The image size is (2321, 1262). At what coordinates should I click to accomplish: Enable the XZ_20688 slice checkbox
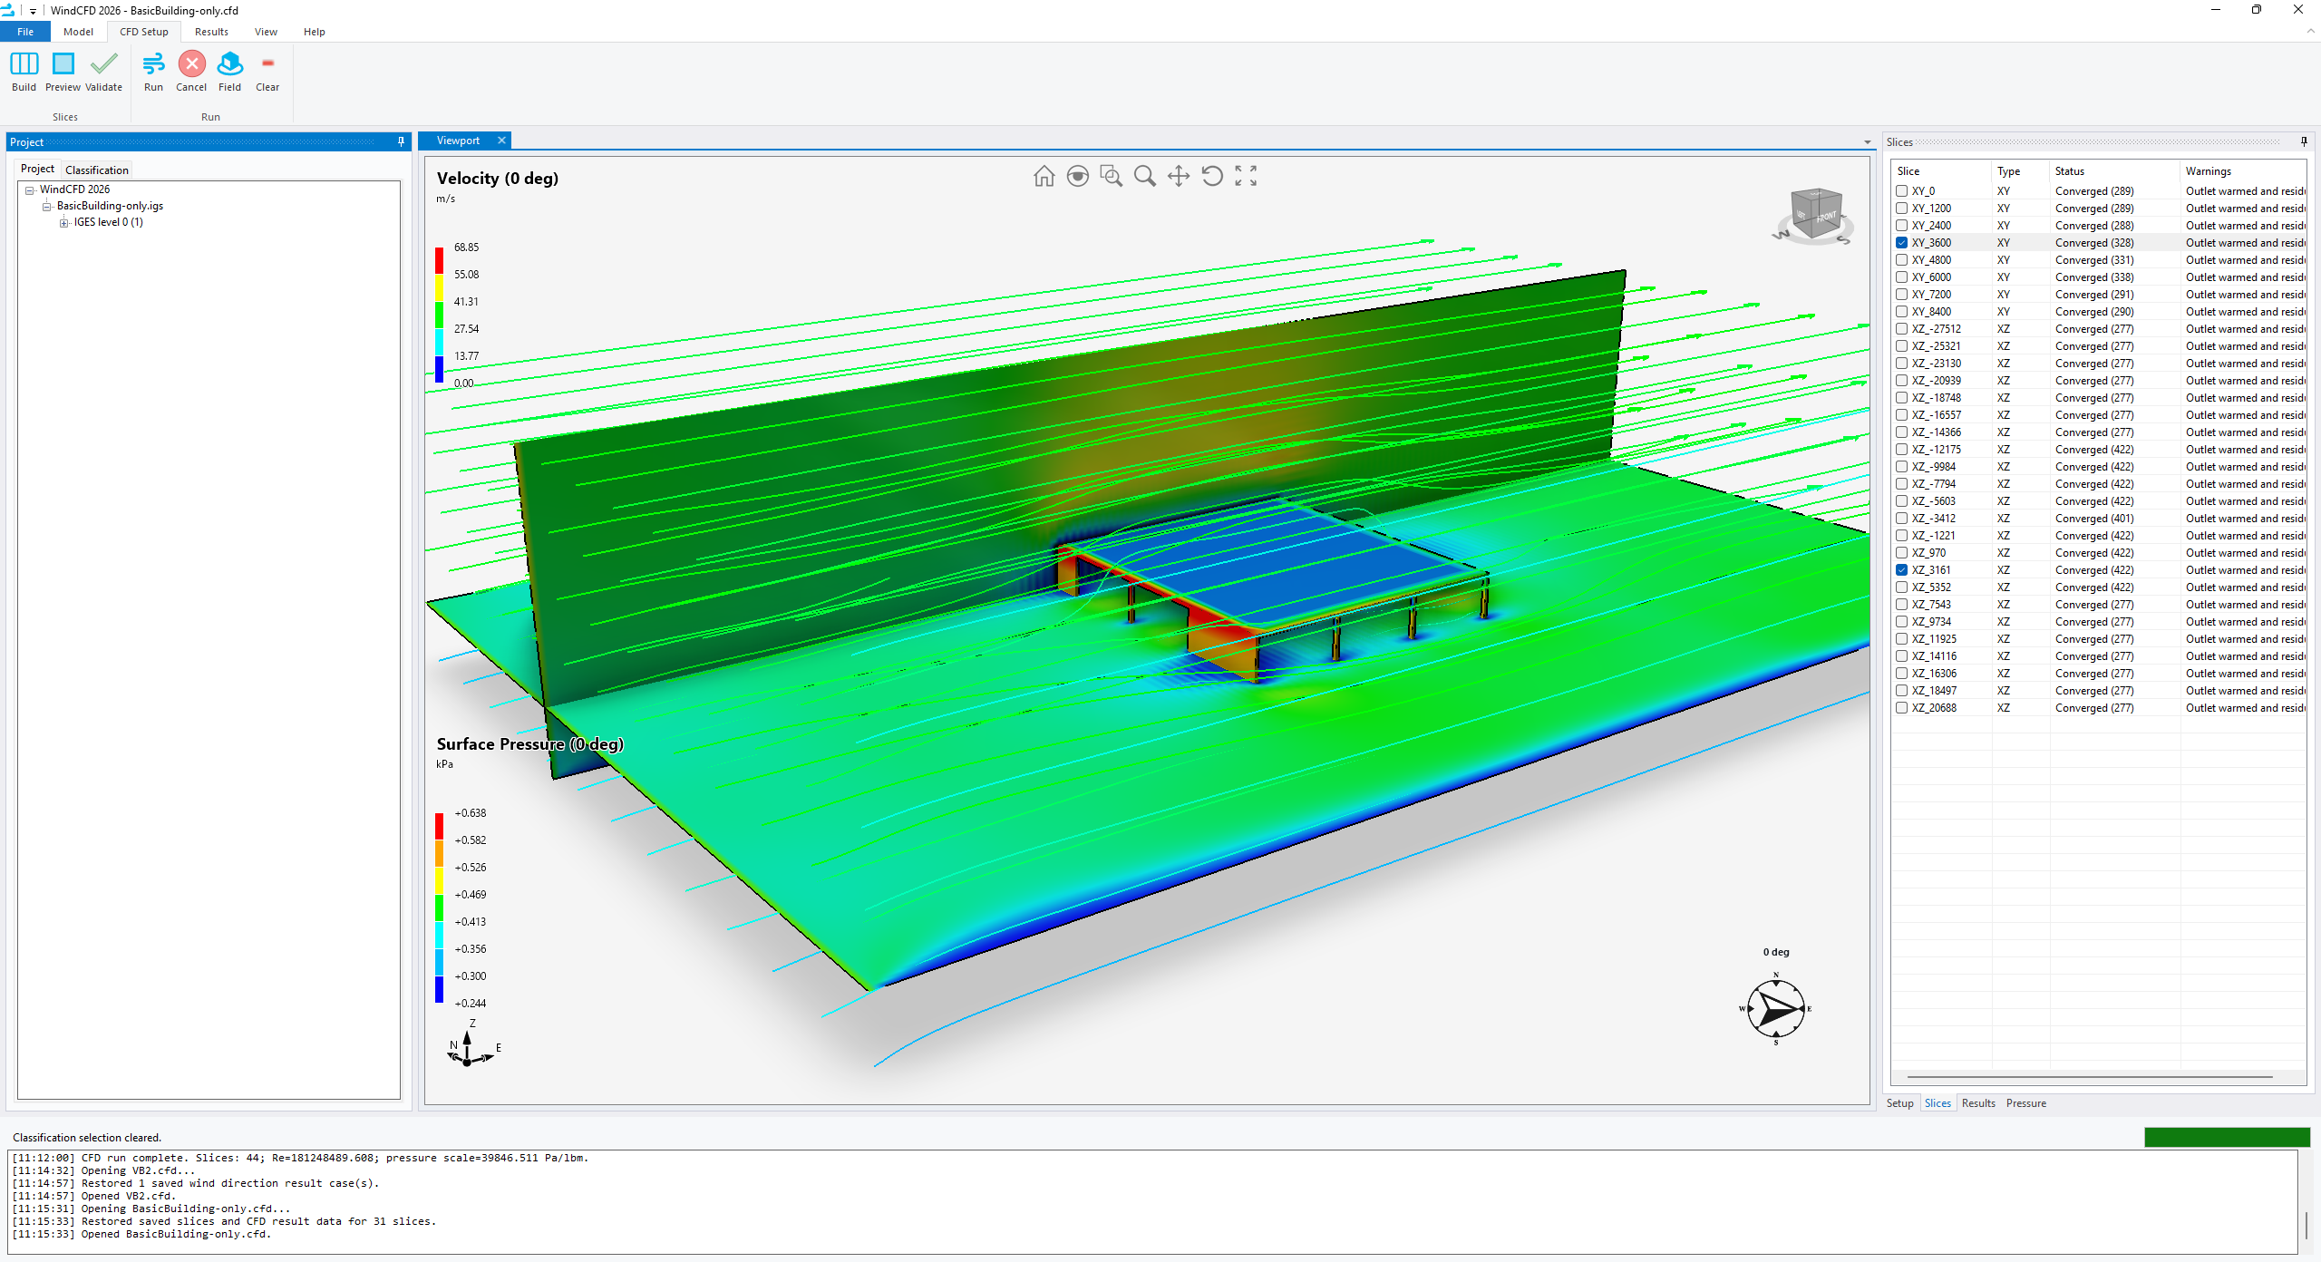click(x=1901, y=708)
